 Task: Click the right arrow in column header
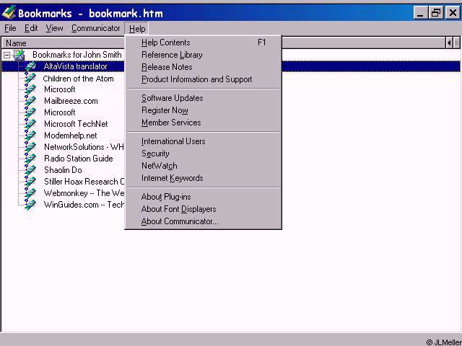pyautogui.click(x=456, y=43)
